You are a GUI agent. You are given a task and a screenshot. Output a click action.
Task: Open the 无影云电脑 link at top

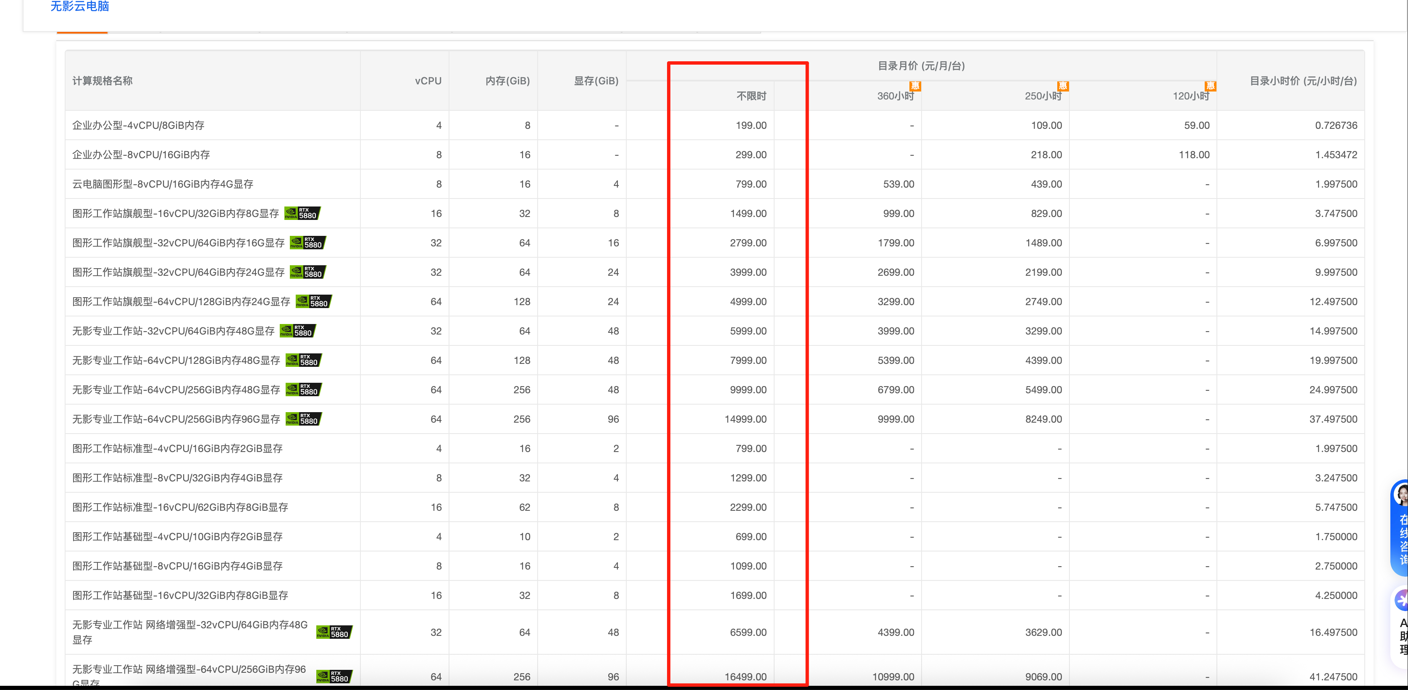pos(80,7)
